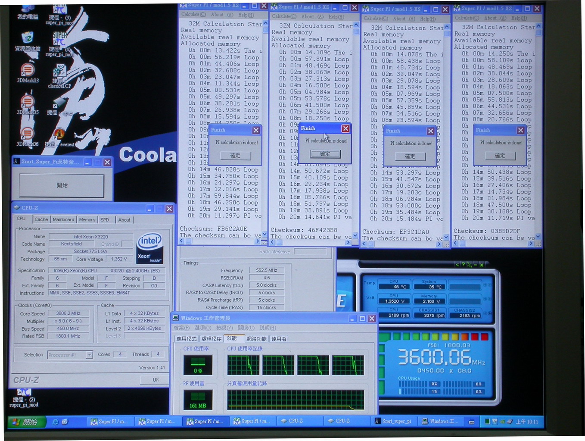Screen dimensions: 585x441
Task: Open the 檔案 menu in Task Manager
Action: pos(181,328)
